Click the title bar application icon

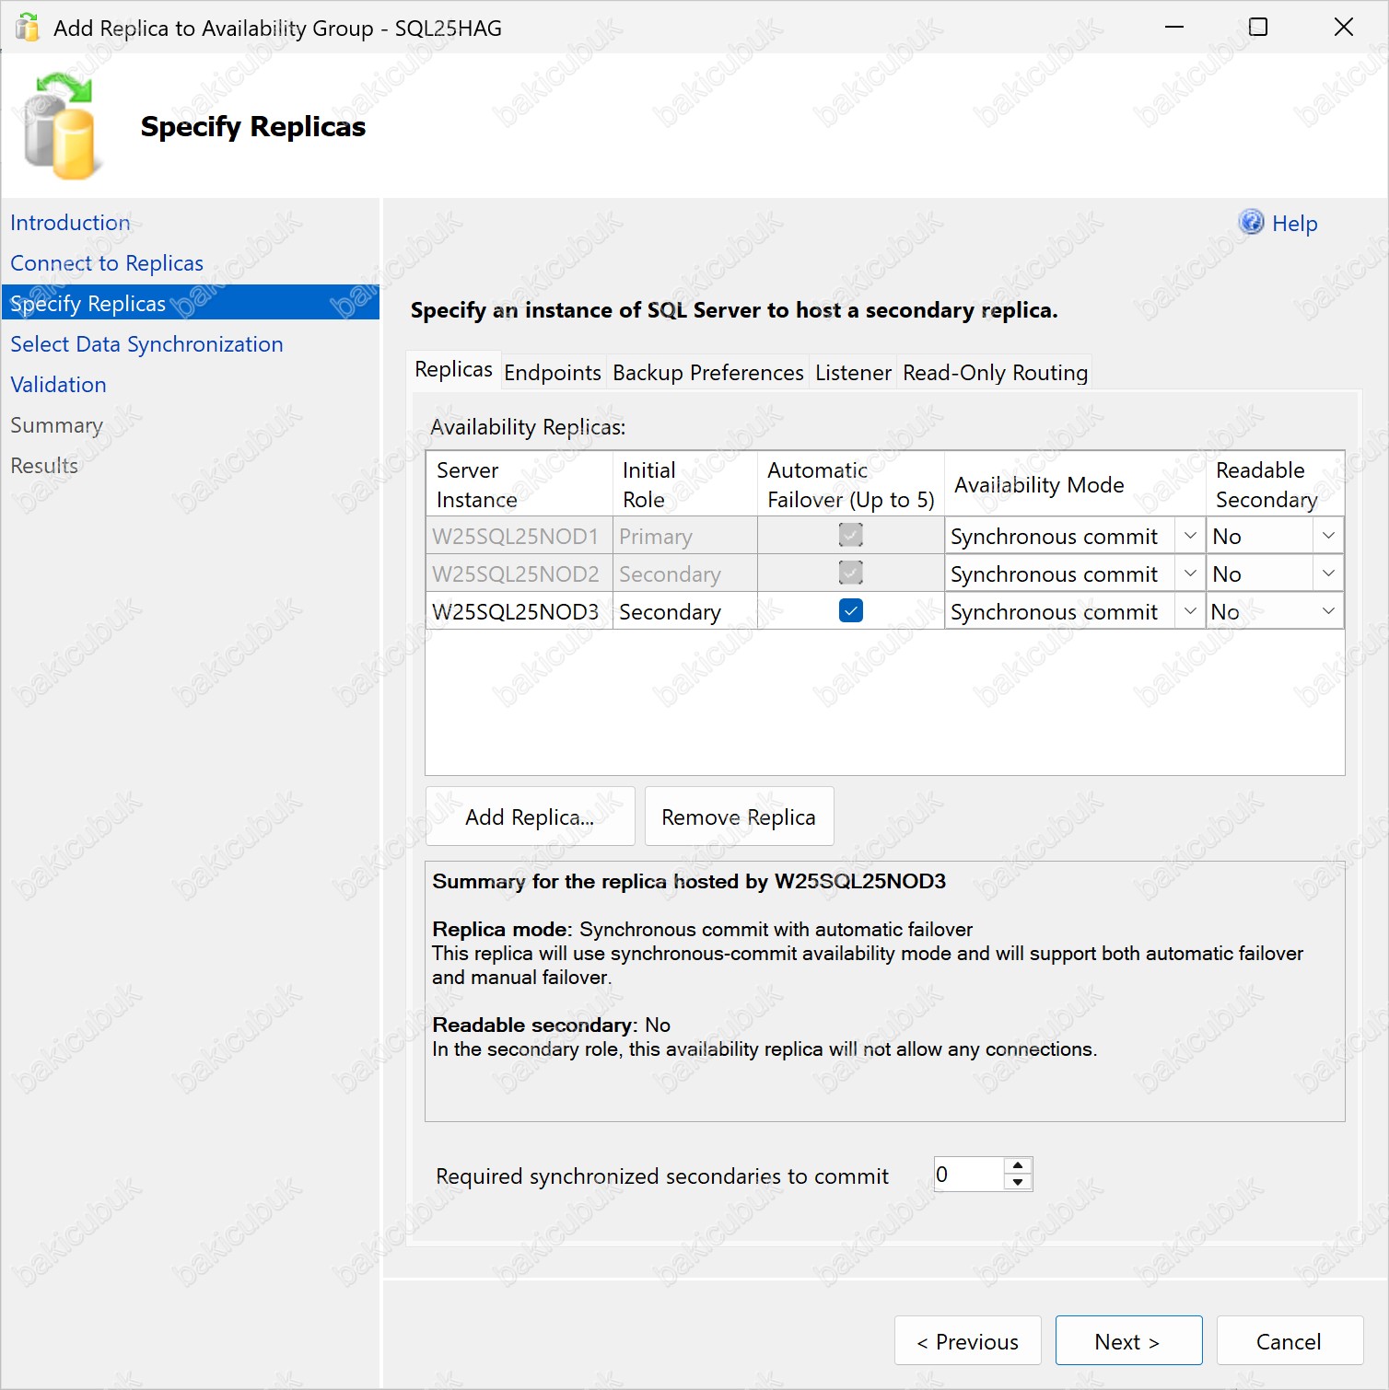pos(28,28)
